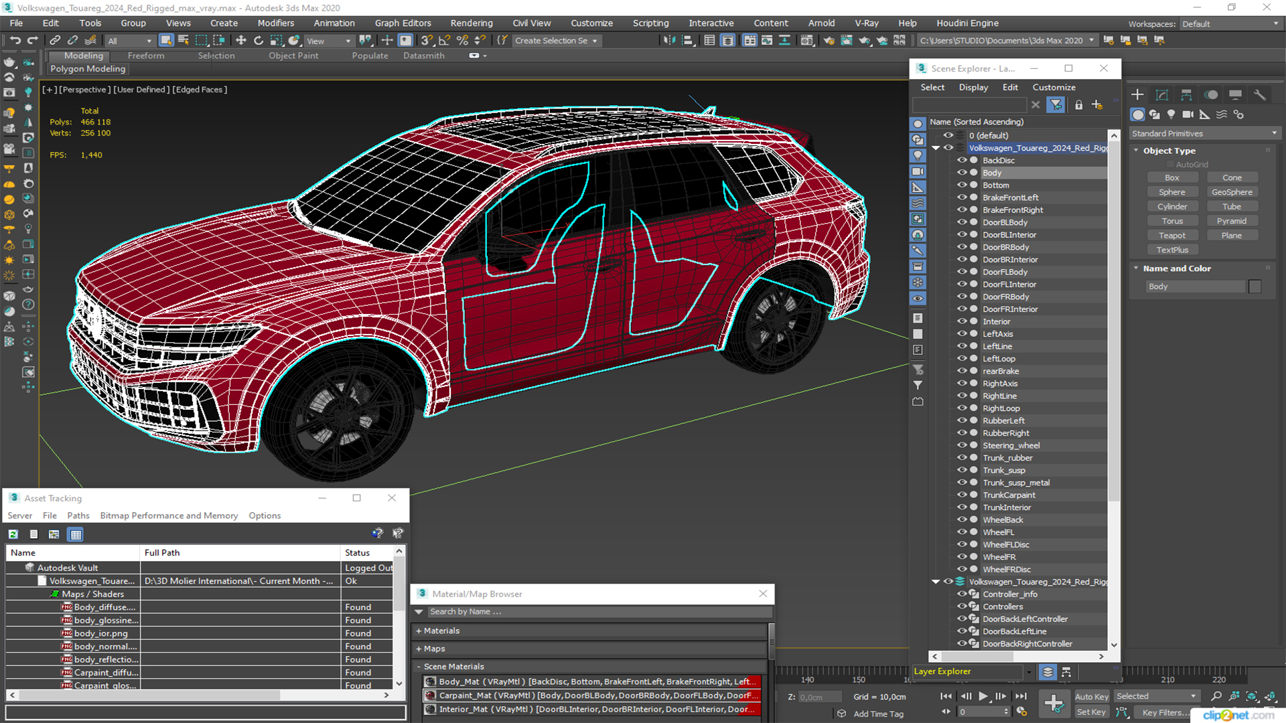Hide the Body object via eye icon
The width and height of the screenshot is (1286, 723).
[x=962, y=173]
